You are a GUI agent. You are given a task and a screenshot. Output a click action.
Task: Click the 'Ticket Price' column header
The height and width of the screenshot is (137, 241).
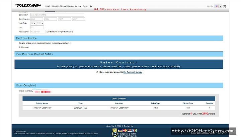tap(188, 103)
